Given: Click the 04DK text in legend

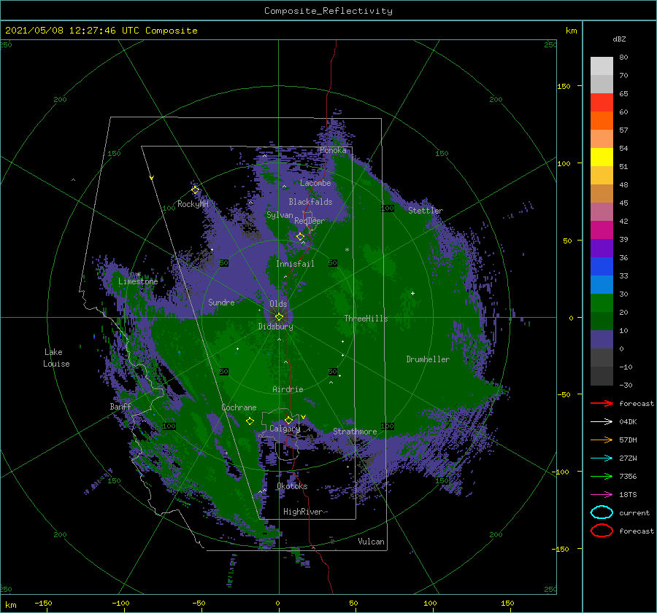Looking at the screenshot, I should point(628,422).
